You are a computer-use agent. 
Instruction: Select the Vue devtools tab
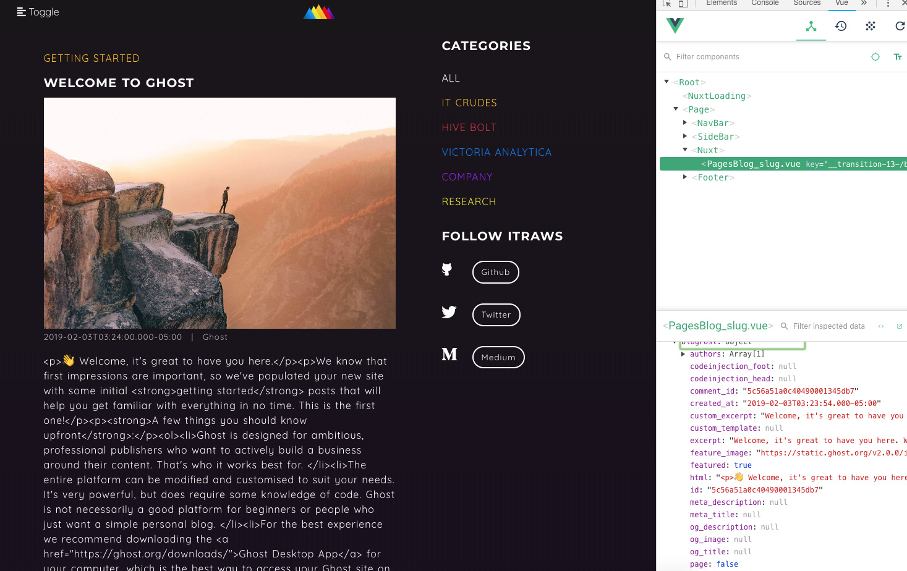(x=841, y=3)
